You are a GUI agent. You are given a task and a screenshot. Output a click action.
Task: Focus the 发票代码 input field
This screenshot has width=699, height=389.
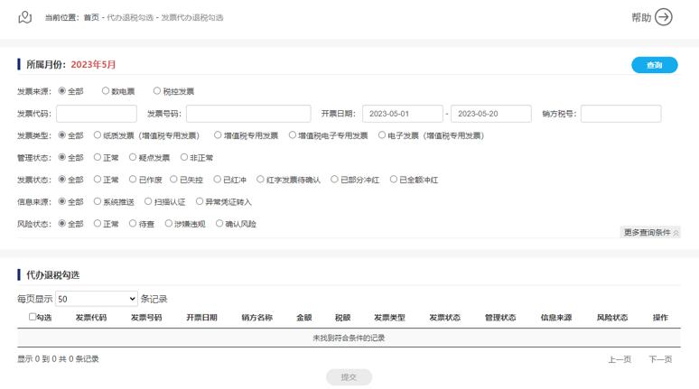[97, 114]
